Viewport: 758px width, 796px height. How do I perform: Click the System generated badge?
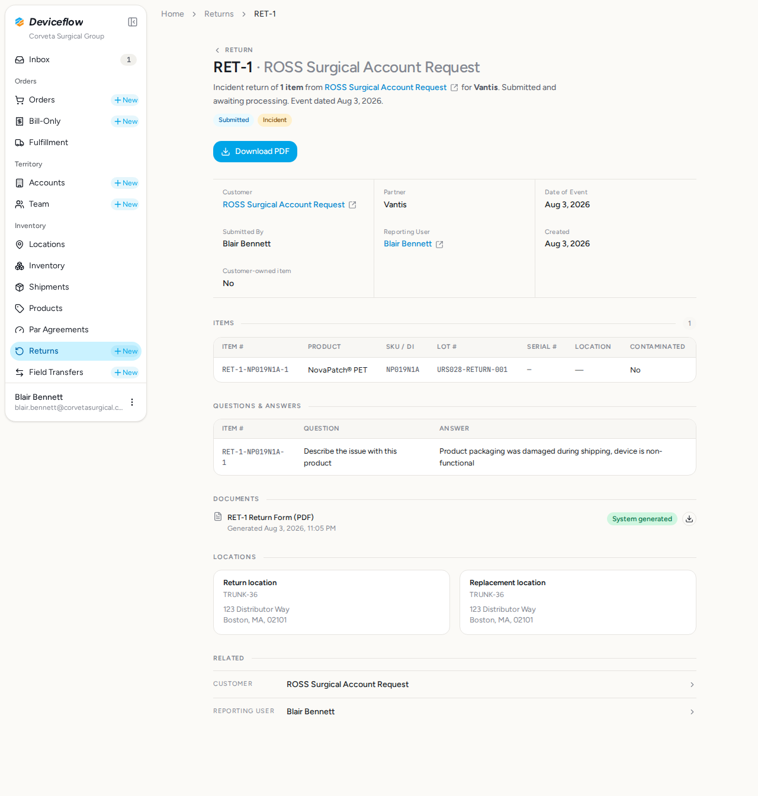pyautogui.click(x=642, y=519)
